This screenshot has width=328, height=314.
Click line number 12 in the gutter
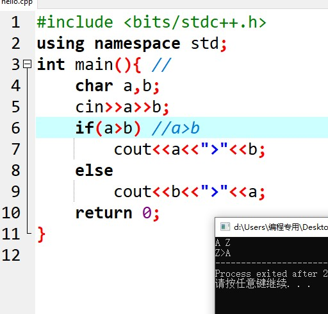(x=11, y=255)
